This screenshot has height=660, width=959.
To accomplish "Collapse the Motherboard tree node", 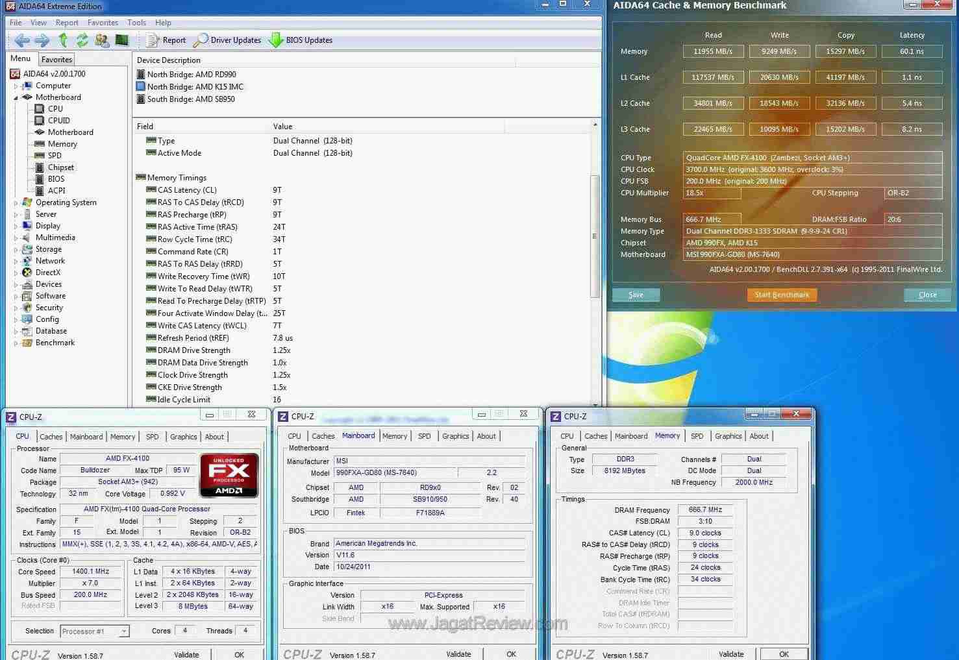I will point(16,97).
